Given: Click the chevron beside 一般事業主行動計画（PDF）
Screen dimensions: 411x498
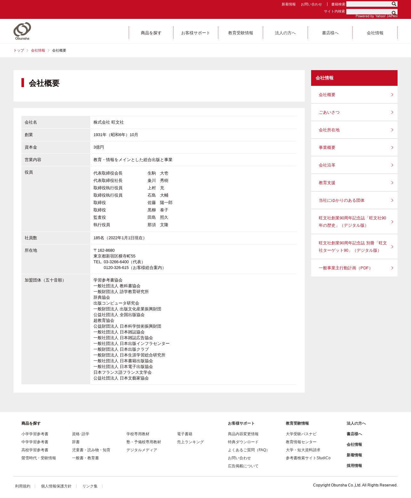Looking at the screenshot, I should 392,268.
